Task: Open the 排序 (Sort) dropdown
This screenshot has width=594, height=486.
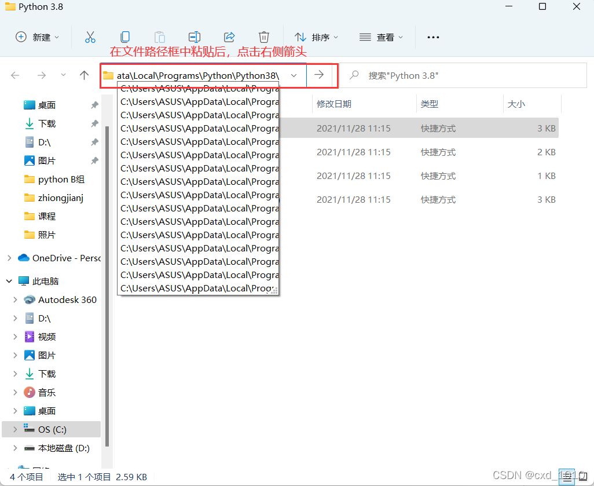Action: (x=316, y=37)
